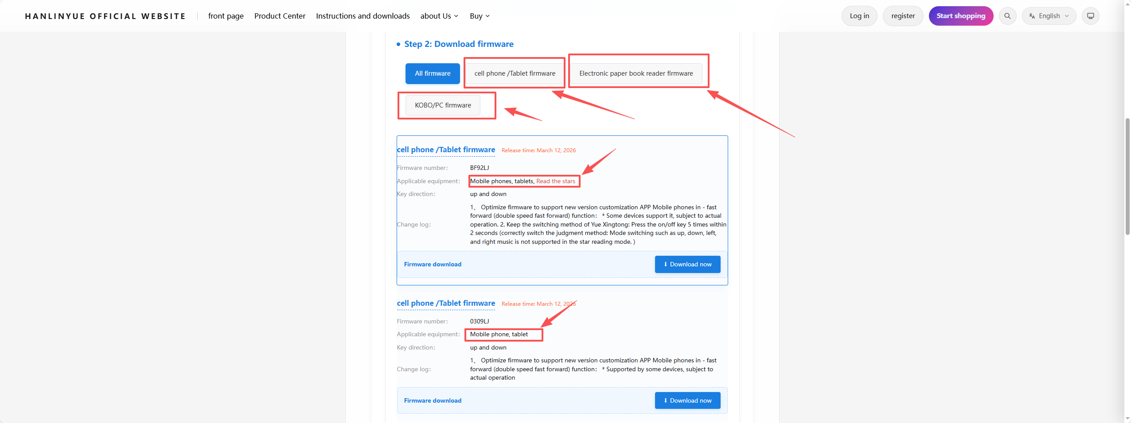This screenshot has height=423, width=1131.
Task: Click the HANLINYUE OFFICIAL WEBSITE logo
Action: tap(105, 16)
